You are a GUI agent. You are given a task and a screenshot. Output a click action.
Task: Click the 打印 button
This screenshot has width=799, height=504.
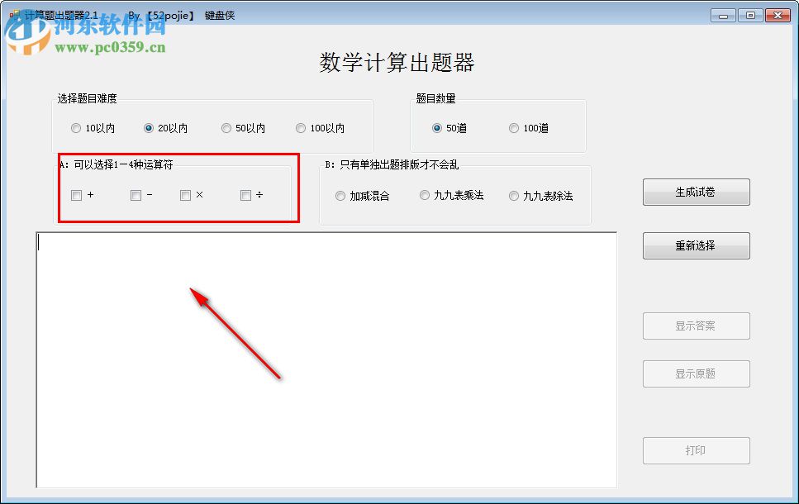click(696, 450)
